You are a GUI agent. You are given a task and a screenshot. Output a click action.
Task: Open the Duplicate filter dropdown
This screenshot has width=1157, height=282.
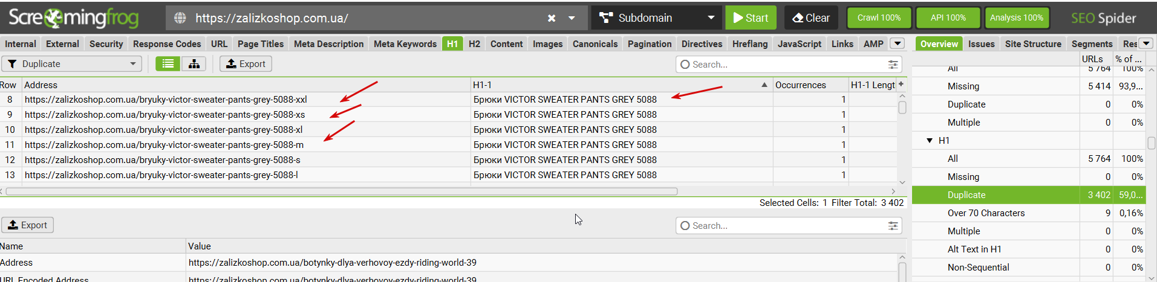[x=72, y=64]
